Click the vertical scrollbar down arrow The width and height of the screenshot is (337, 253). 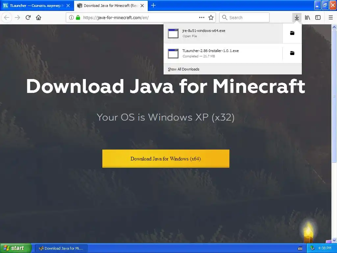[x=334, y=240]
